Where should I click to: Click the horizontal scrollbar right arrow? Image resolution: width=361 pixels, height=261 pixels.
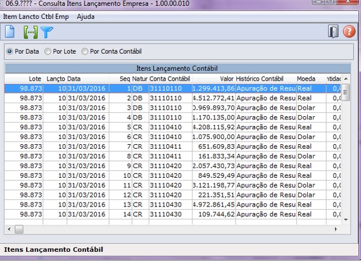(x=336, y=229)
